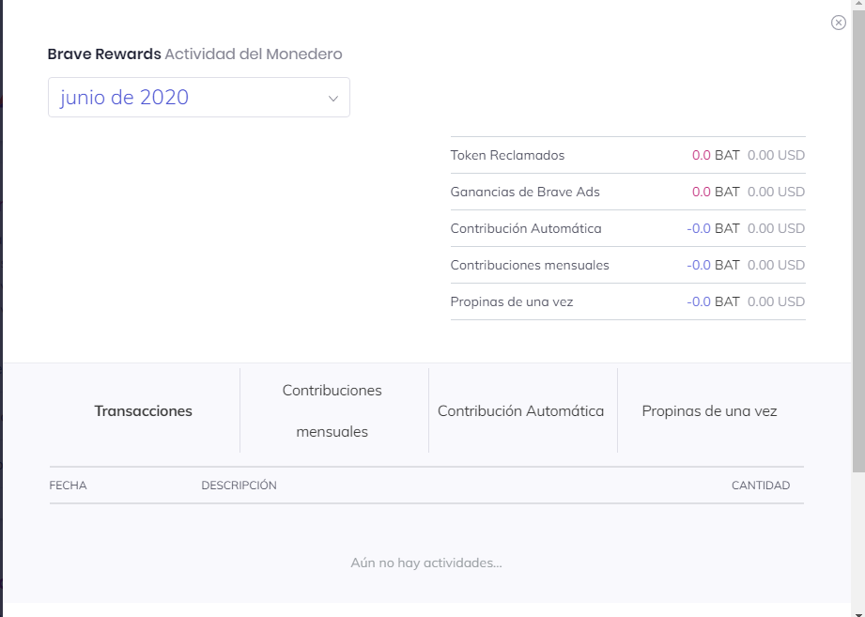Screen dimensions: 865x617
Task: Select the Ganancias de Brave Ads row label
Action: coord(525,192)
